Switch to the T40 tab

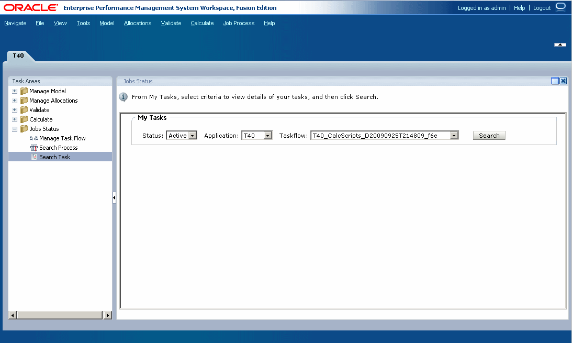tap(18, 56)
